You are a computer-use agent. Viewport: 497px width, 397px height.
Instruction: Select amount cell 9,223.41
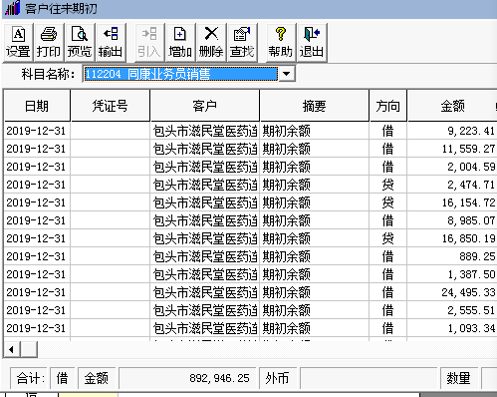coord(452,131)
